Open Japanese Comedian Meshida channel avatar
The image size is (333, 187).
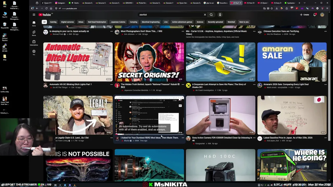click(117, 85)
